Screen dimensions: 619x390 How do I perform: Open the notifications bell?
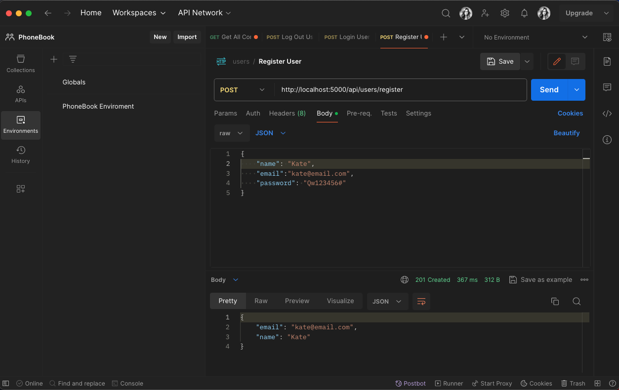525,13
